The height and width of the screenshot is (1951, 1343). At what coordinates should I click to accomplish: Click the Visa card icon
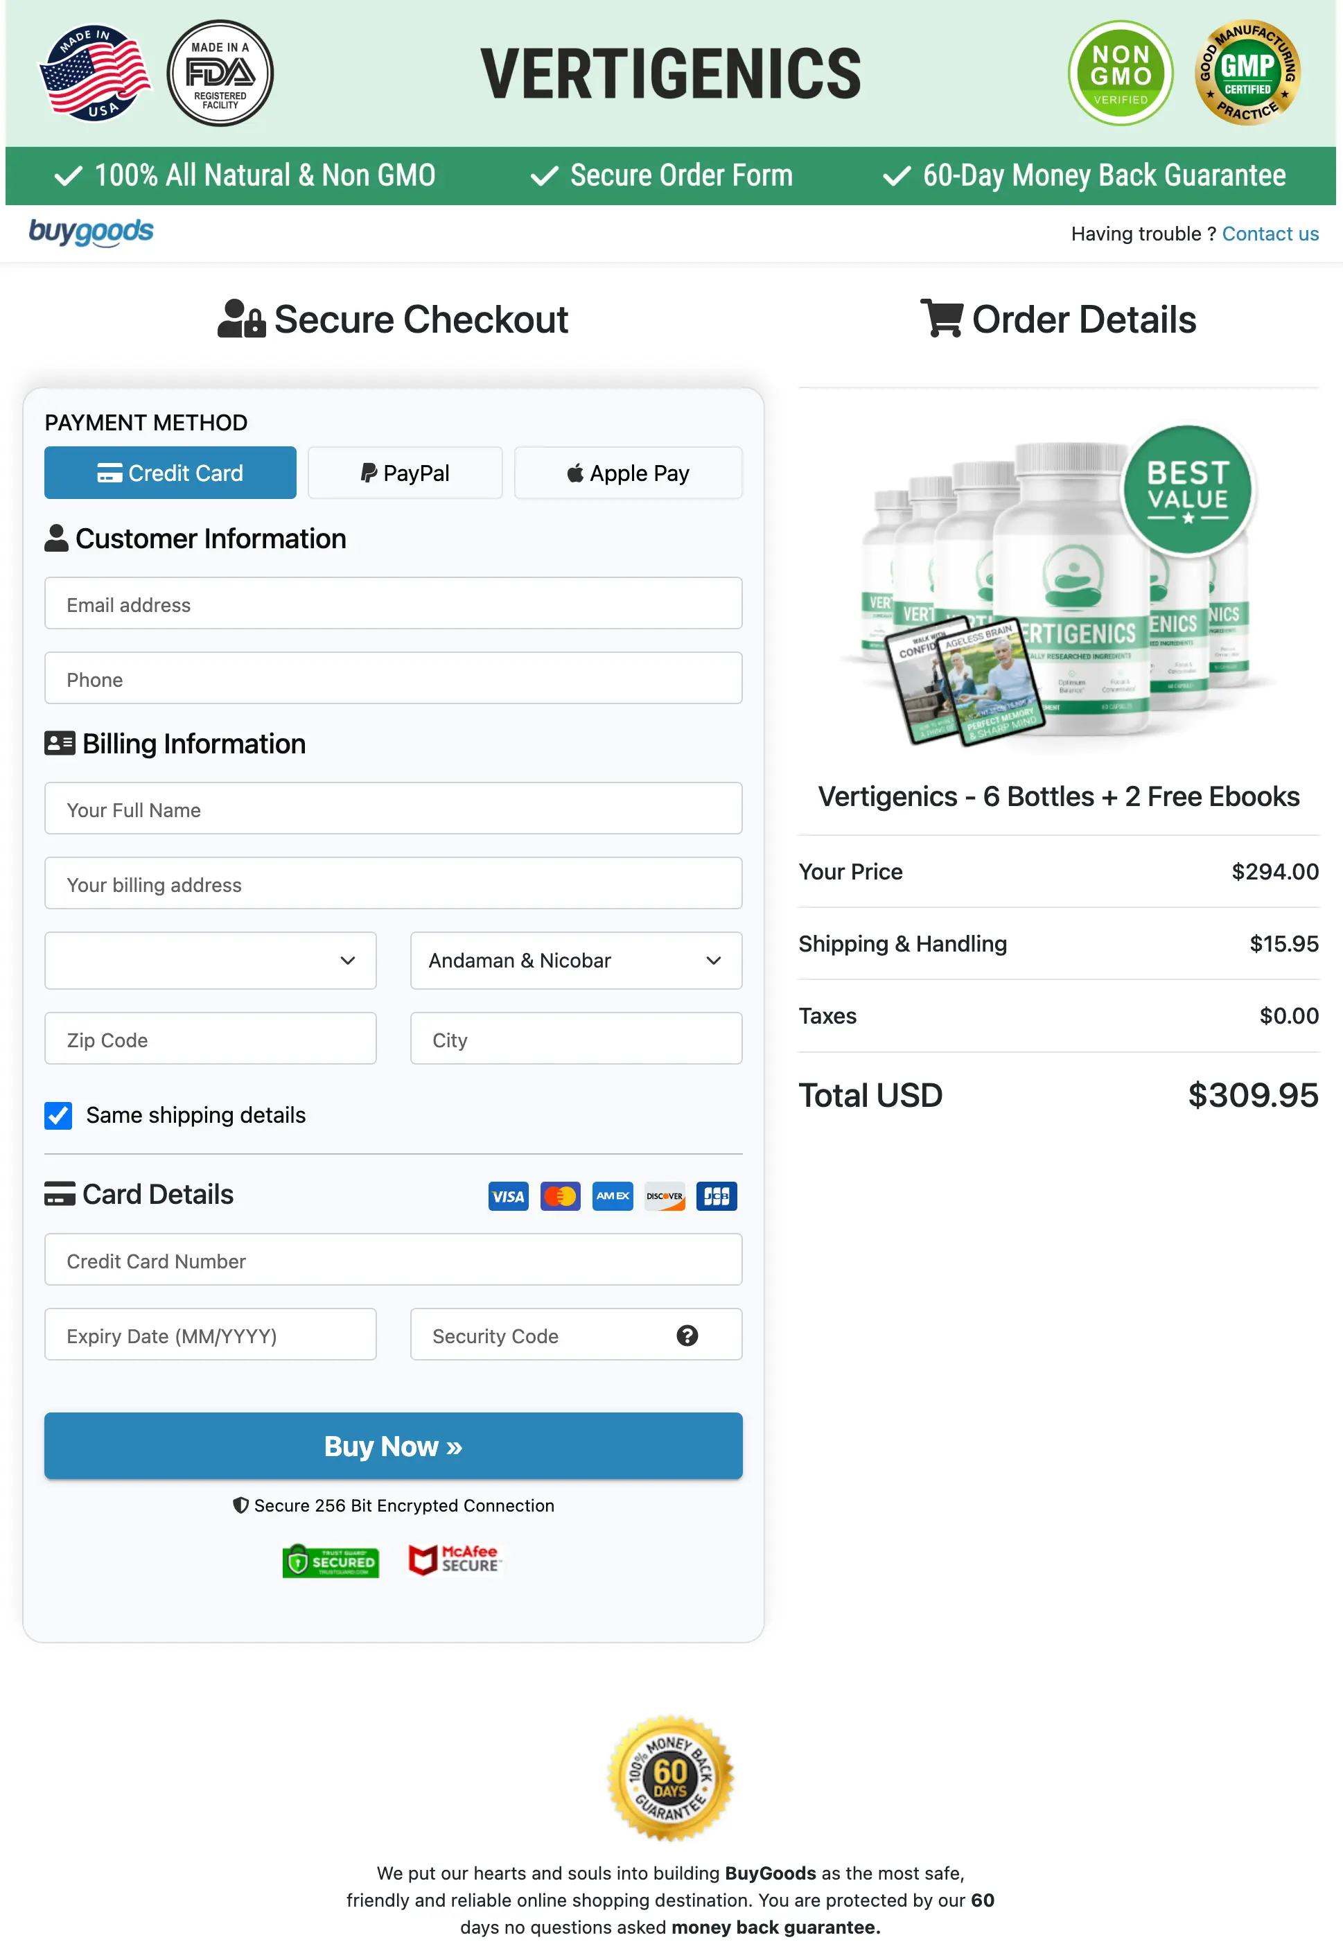point(507,1196)
